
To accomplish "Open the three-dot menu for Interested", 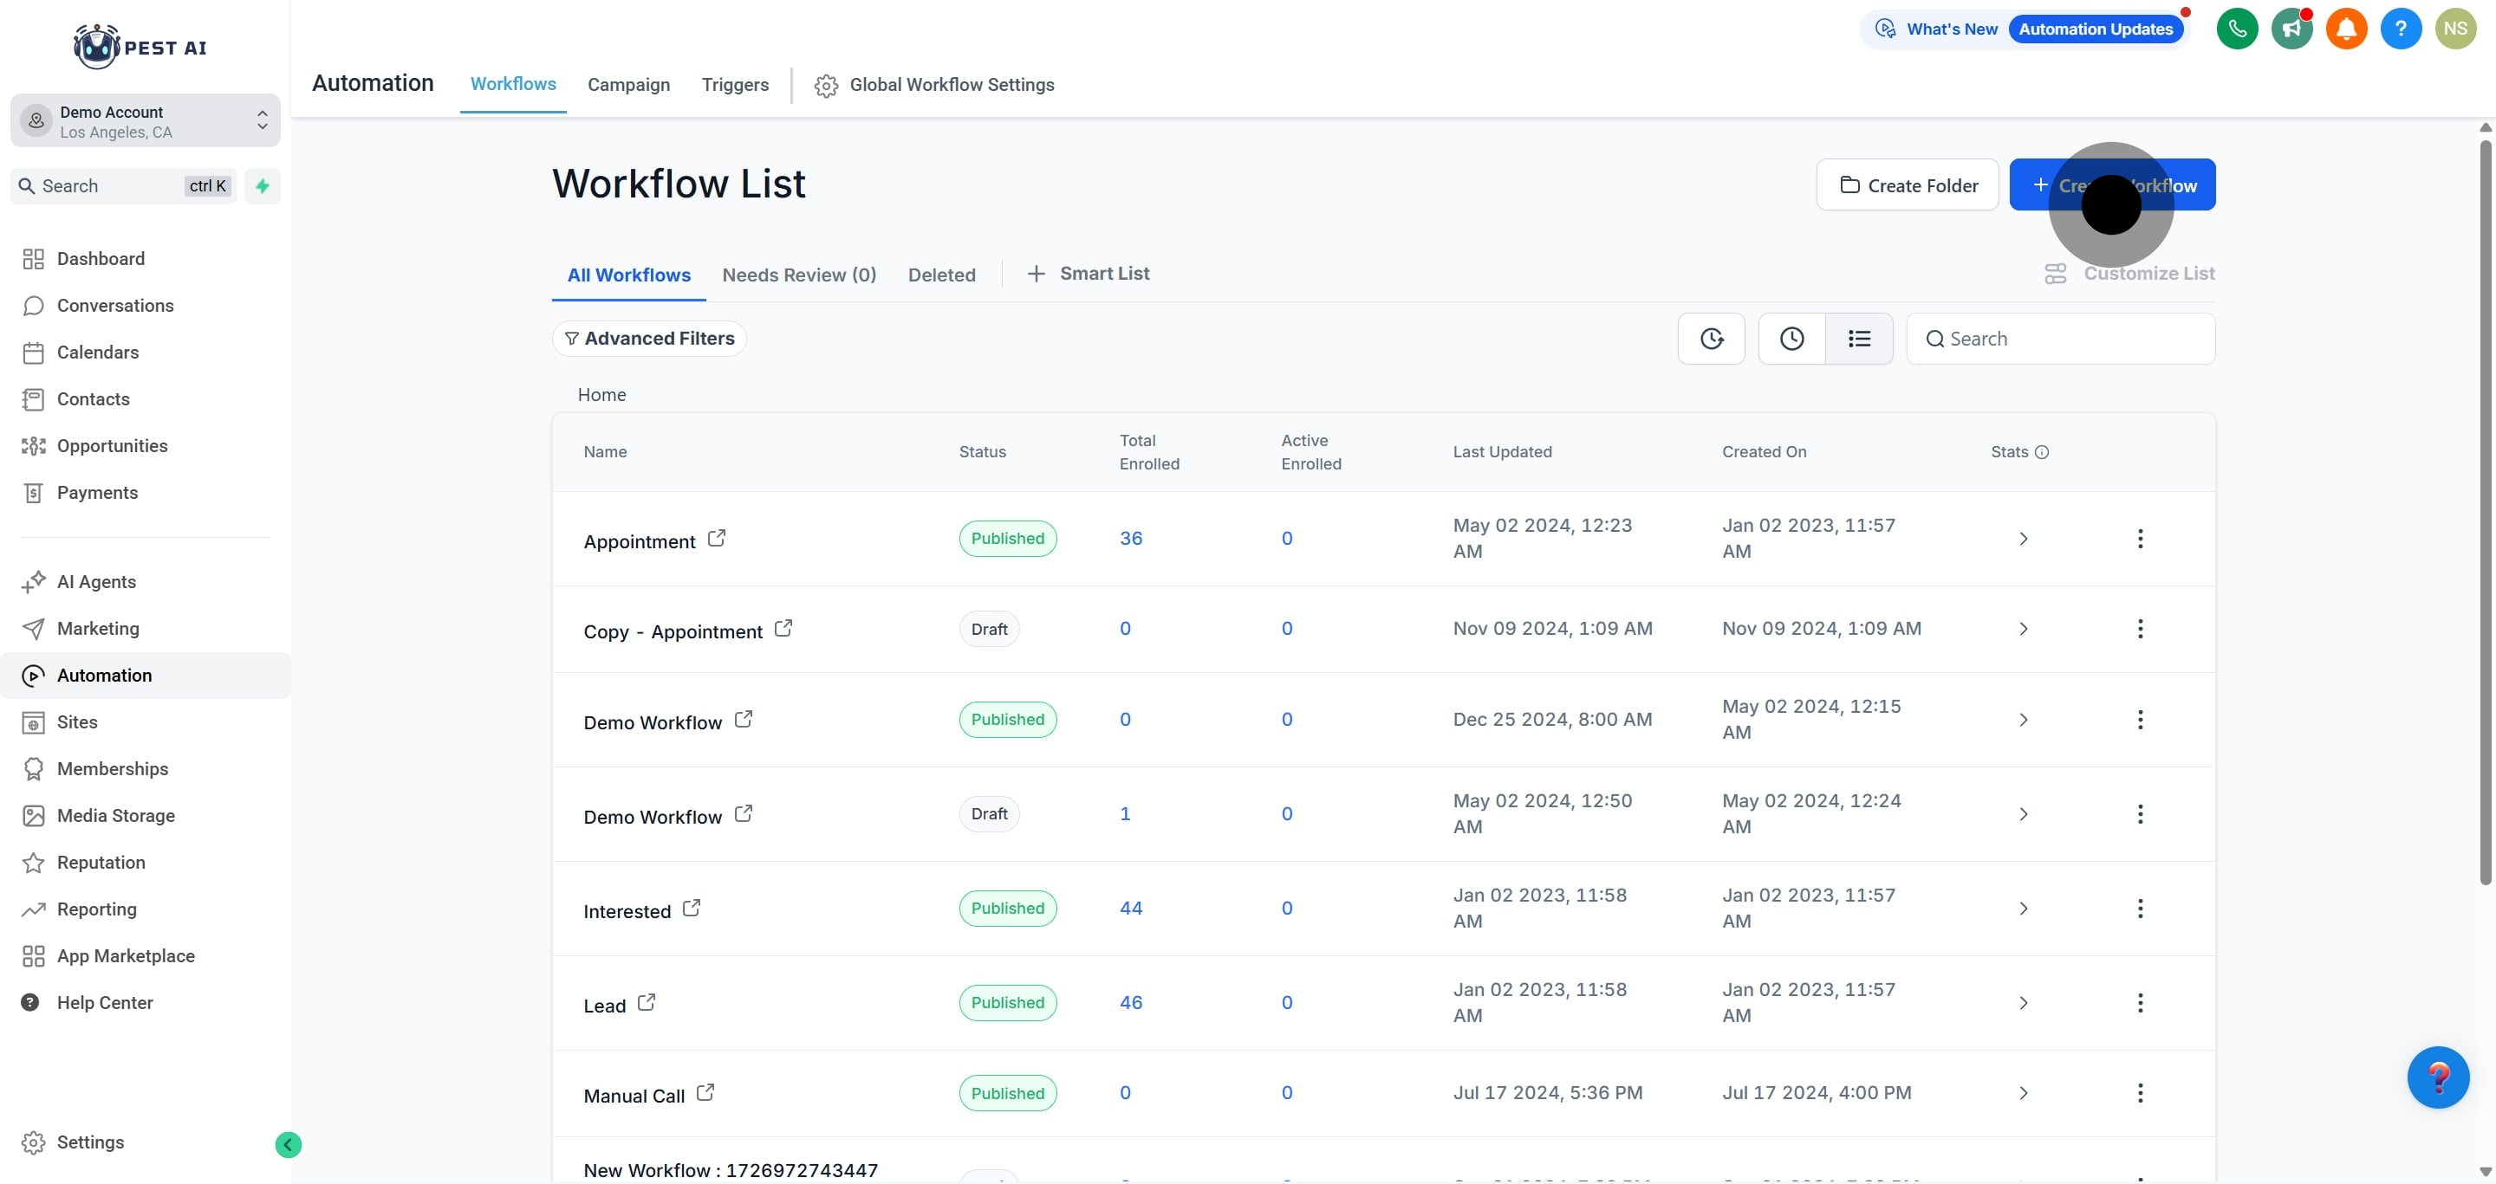I will 2141,908.
